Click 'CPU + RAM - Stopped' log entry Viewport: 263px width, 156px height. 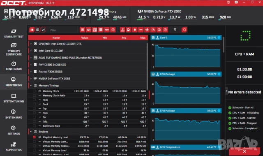[x=245, y=123]
